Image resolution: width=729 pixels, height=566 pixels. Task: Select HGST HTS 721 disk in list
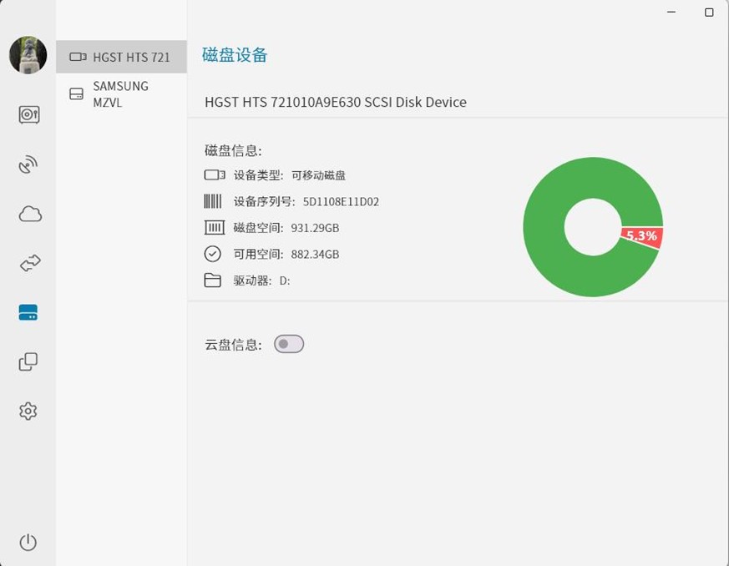point(121,57)
